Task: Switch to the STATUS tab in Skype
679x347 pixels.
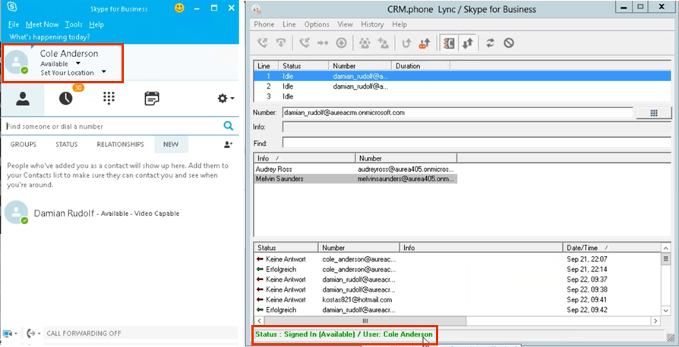Action: click(67, 145)
